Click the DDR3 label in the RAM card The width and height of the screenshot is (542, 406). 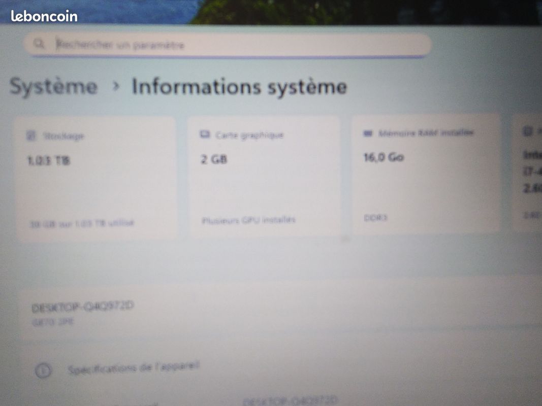point(375,218)
